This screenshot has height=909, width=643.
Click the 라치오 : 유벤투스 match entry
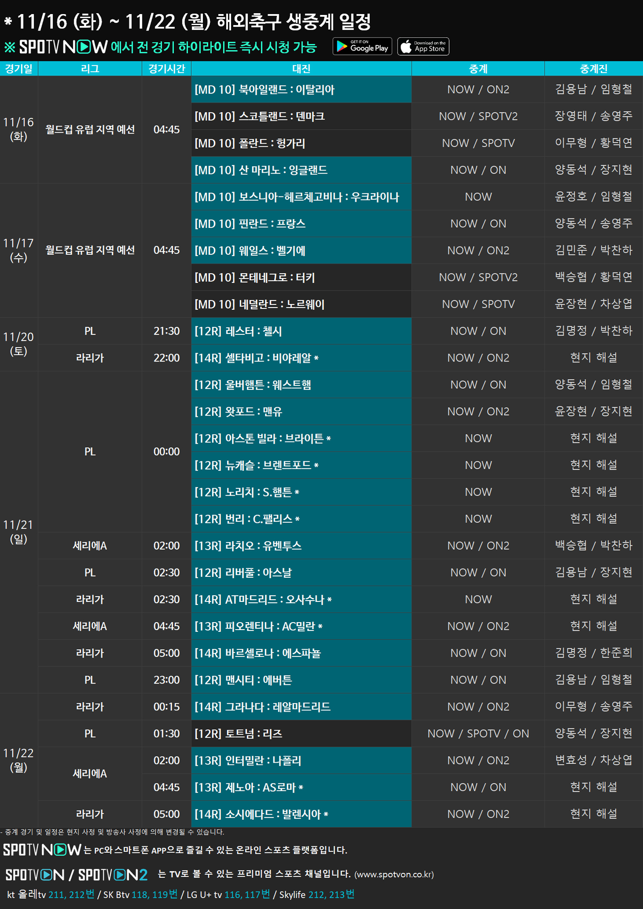pos(301,546)
